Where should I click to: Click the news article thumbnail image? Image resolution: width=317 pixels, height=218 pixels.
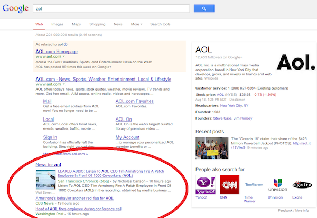45,180
